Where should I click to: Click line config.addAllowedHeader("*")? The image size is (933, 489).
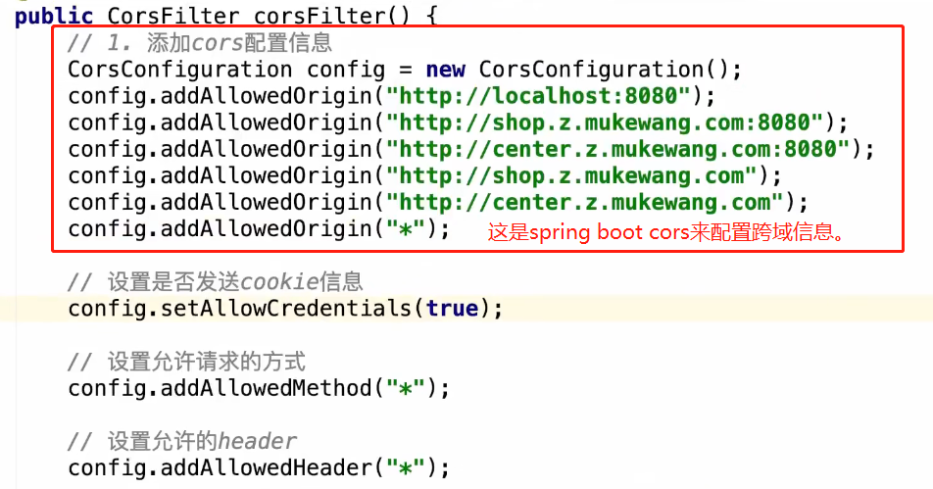[259, 468]
